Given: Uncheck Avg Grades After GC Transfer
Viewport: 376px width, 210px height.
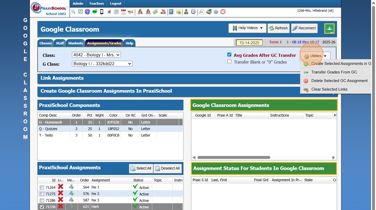Looking at the screenshot, I should point(229,55).
